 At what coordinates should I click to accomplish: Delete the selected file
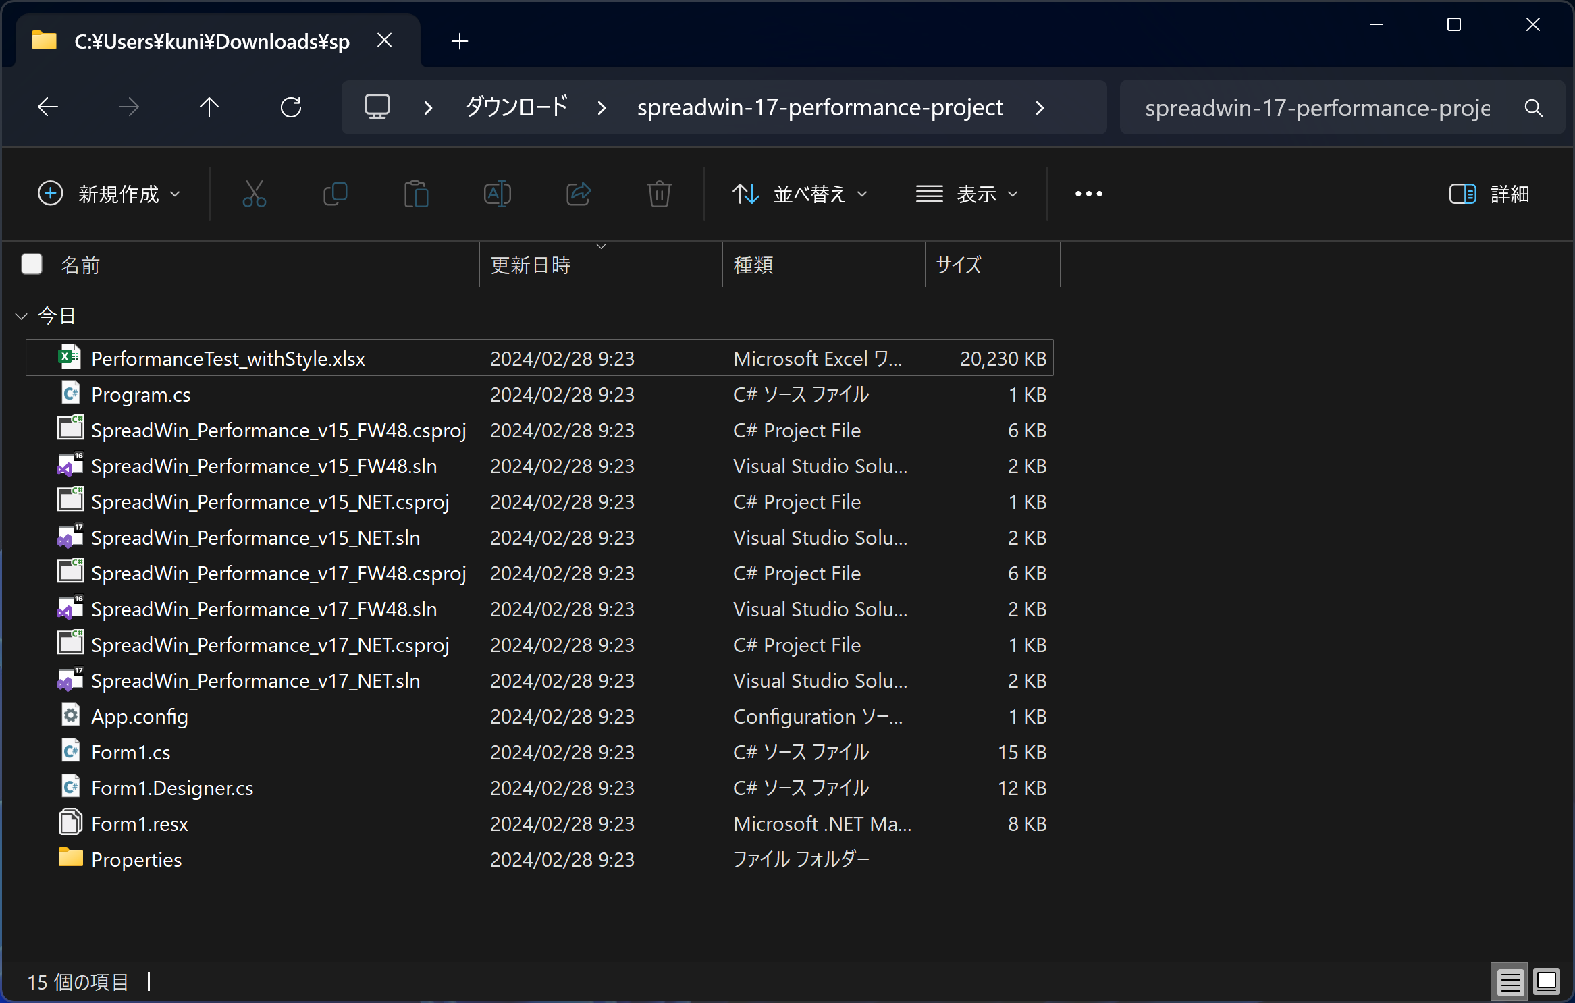pos(660,194)
